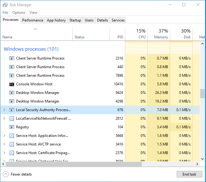The image size is (206, 182).
Task: Click the horizontal scrollbar at bottom
Action: [71, 164]
